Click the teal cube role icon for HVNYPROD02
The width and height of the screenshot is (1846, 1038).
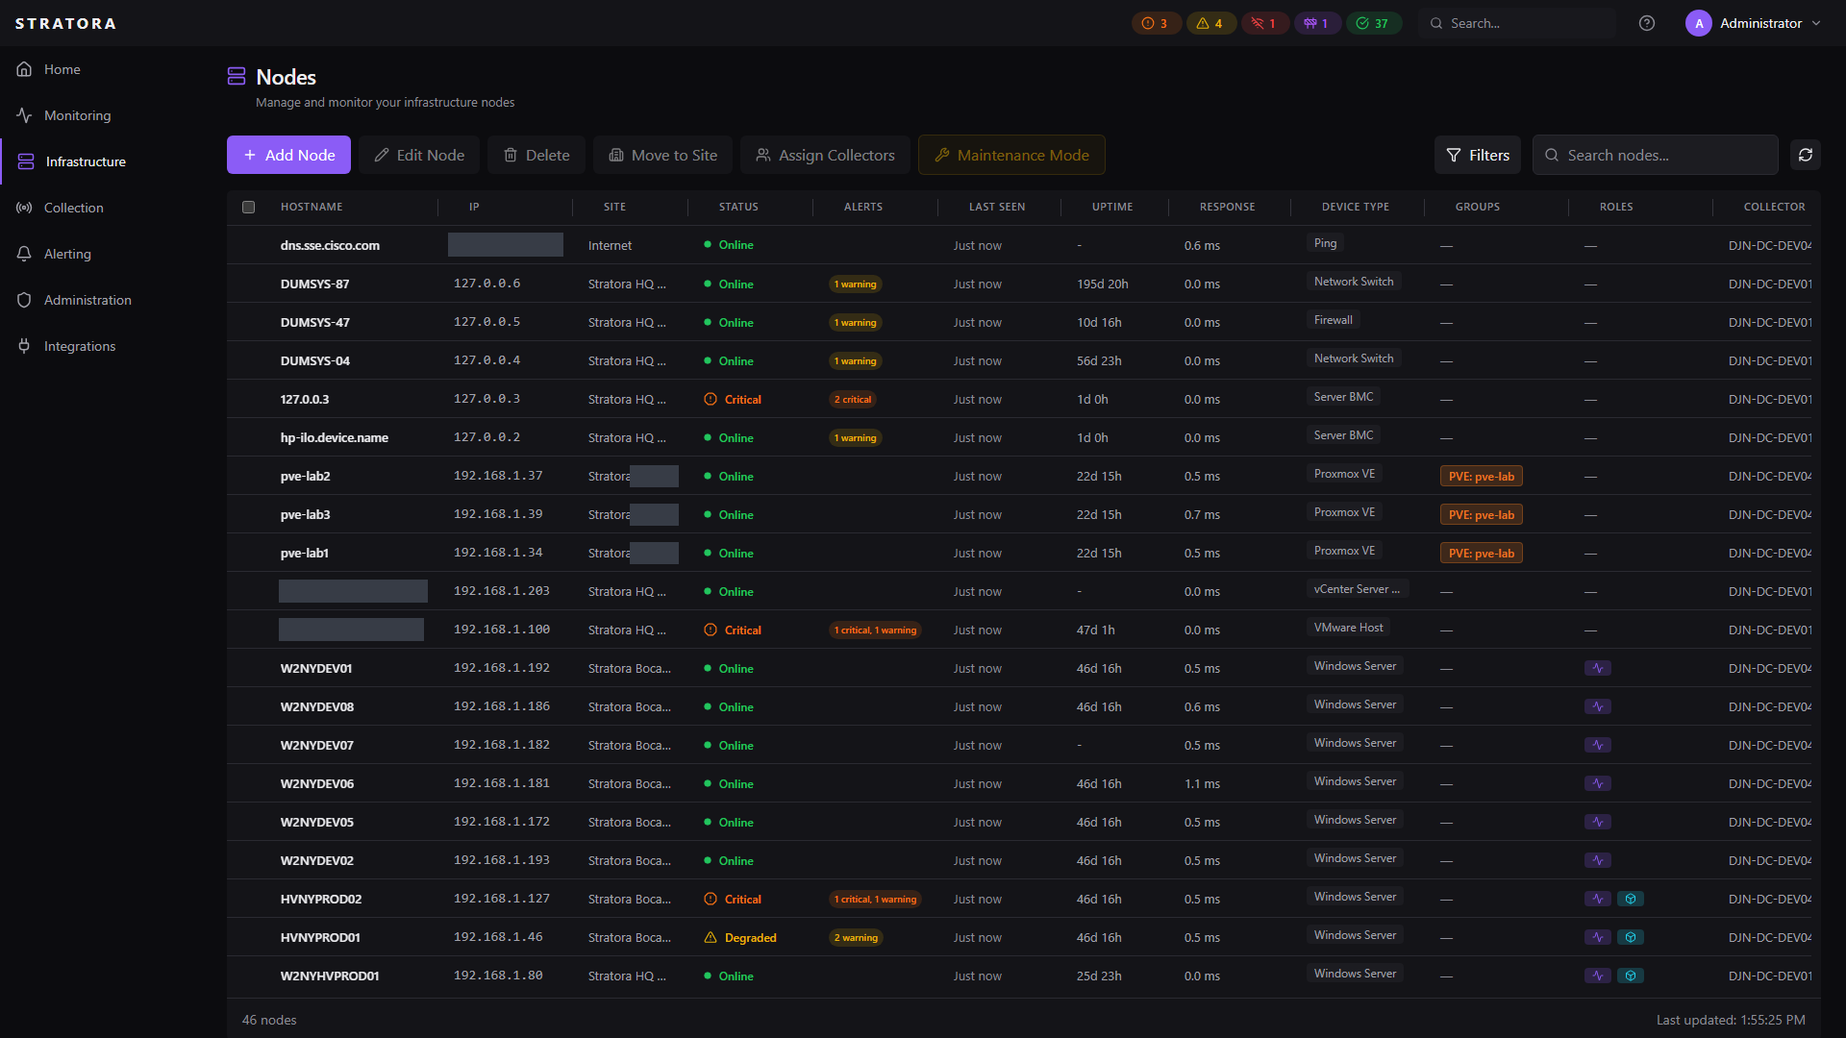[1631, 899]
